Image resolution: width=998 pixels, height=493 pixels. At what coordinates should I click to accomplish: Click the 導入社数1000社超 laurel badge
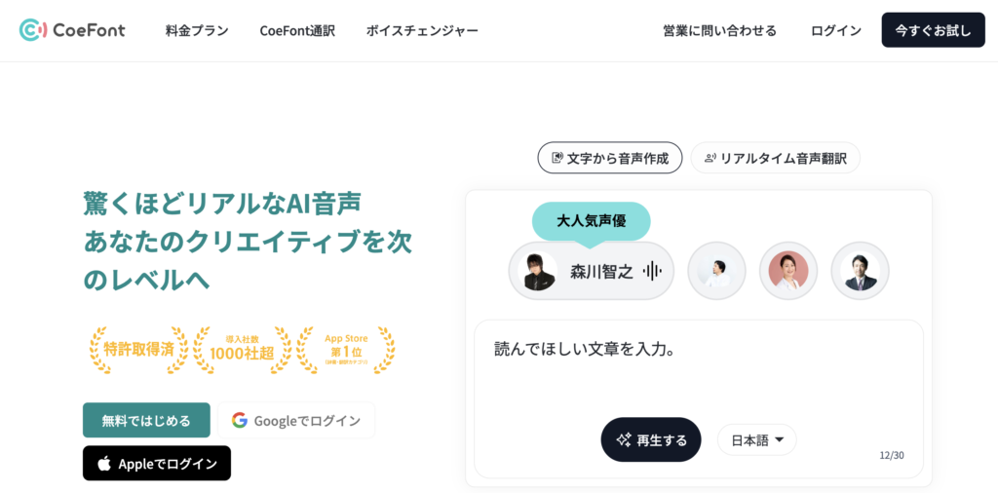242,350
